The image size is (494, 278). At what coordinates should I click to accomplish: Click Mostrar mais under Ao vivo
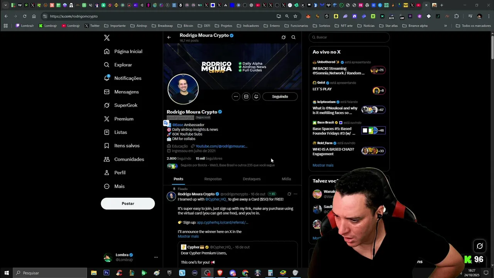[323, 165]
